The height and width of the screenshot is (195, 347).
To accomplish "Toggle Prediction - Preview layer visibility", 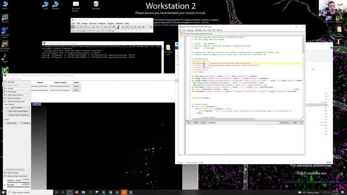I will pos(5,180).
